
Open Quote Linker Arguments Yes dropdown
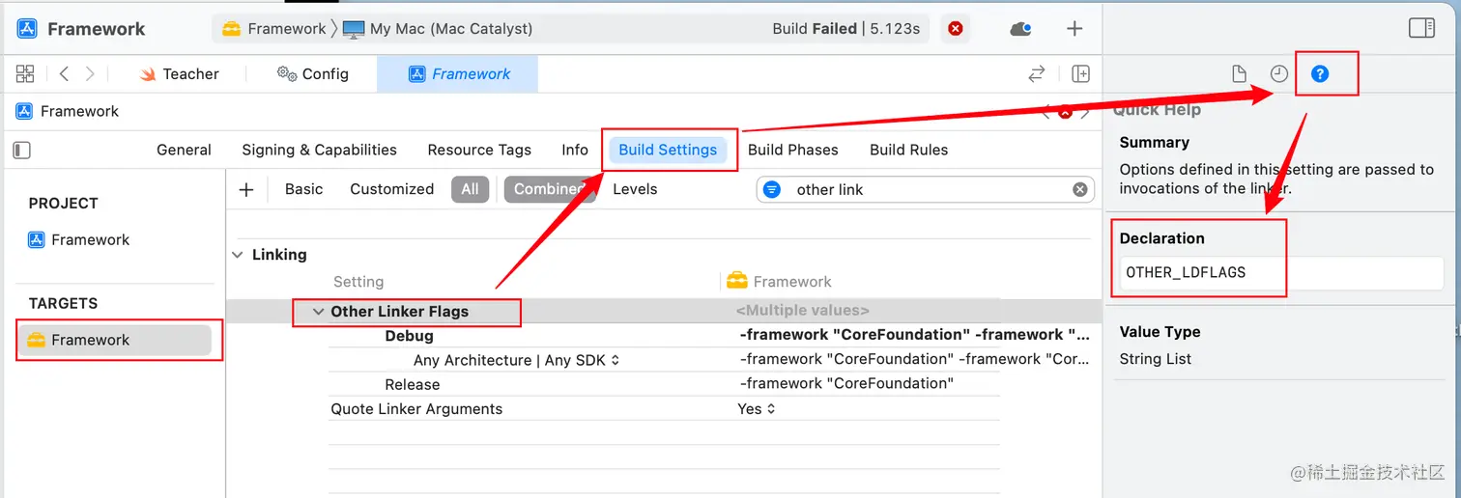coord(757,409)
